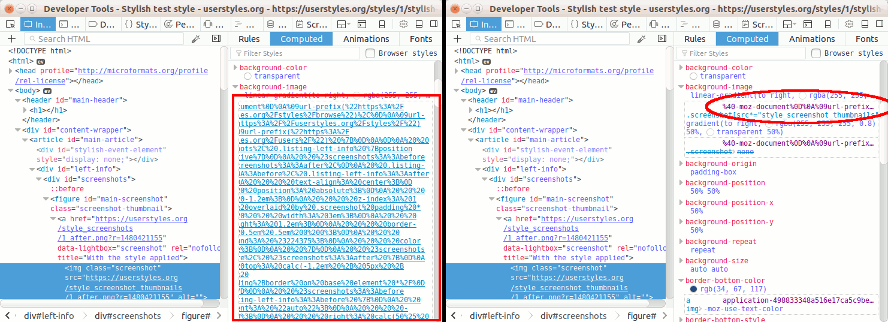Open Memory tool icon in right window
Image resolution: width=888 pixels, height=322 pixels.
(654, 25)
